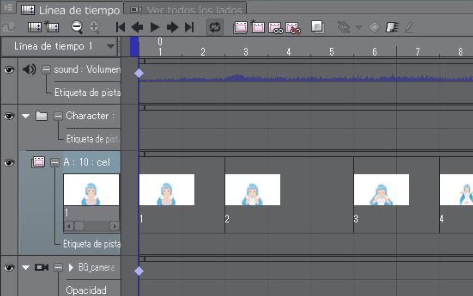The width and height of the screenshot is (473, 296).
Task: Open the Línea de tiempo 1 dropdown
Action: [x=110, y=46]
